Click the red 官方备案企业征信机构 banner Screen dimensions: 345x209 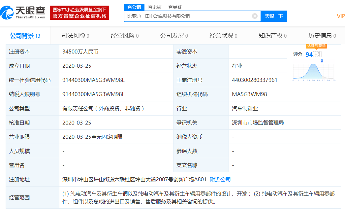coord(79,13)
